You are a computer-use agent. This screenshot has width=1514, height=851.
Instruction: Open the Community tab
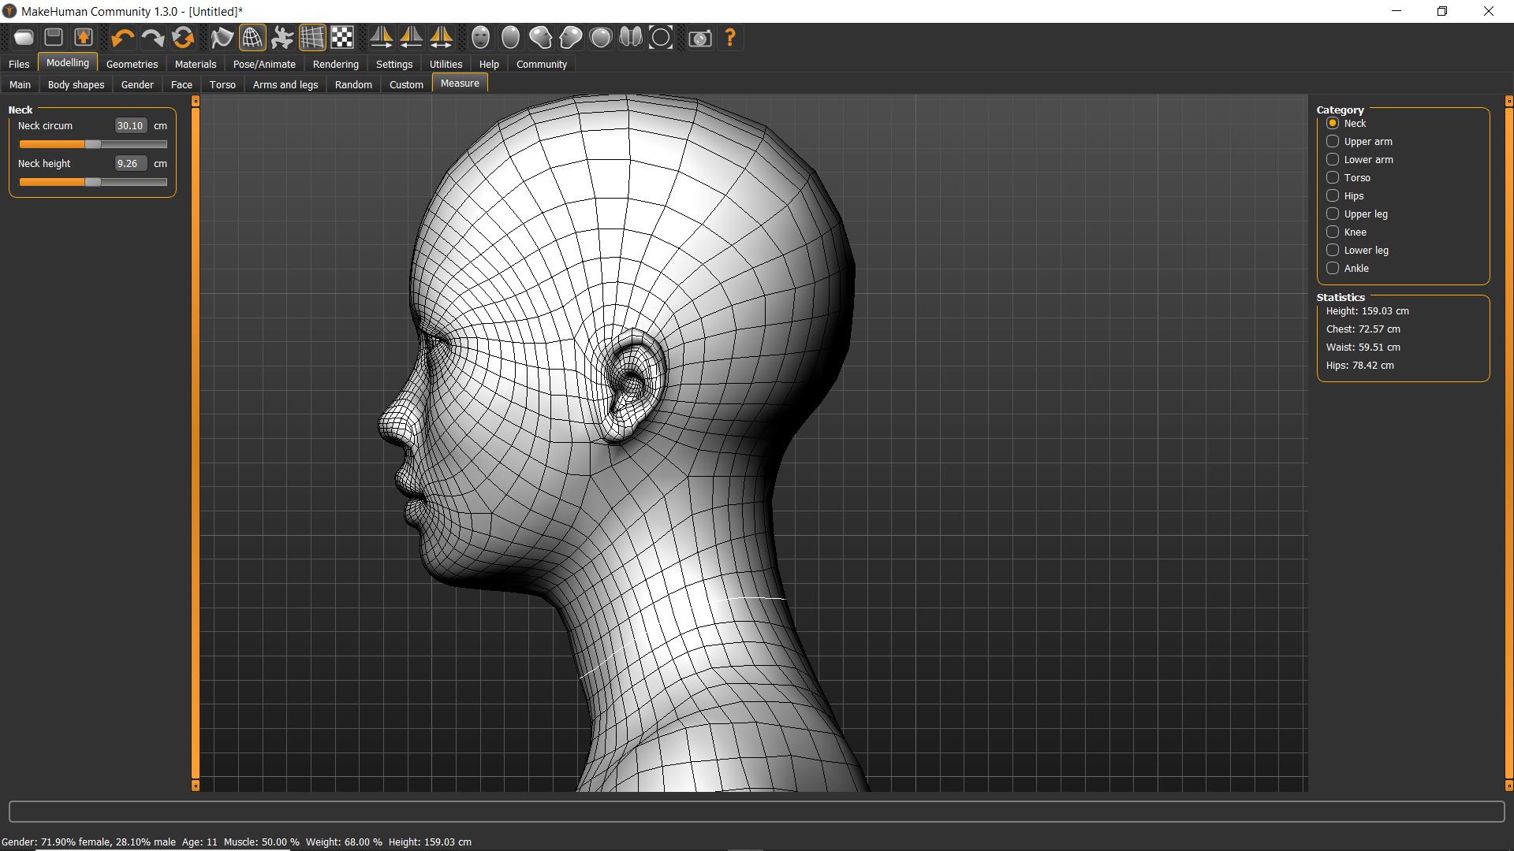(x=541, y=65)
